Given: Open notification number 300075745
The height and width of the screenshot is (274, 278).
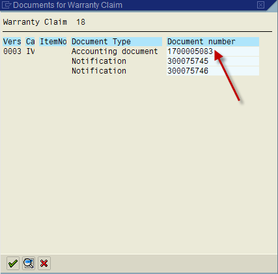Looking at the screenshot, I should point(188,61).
